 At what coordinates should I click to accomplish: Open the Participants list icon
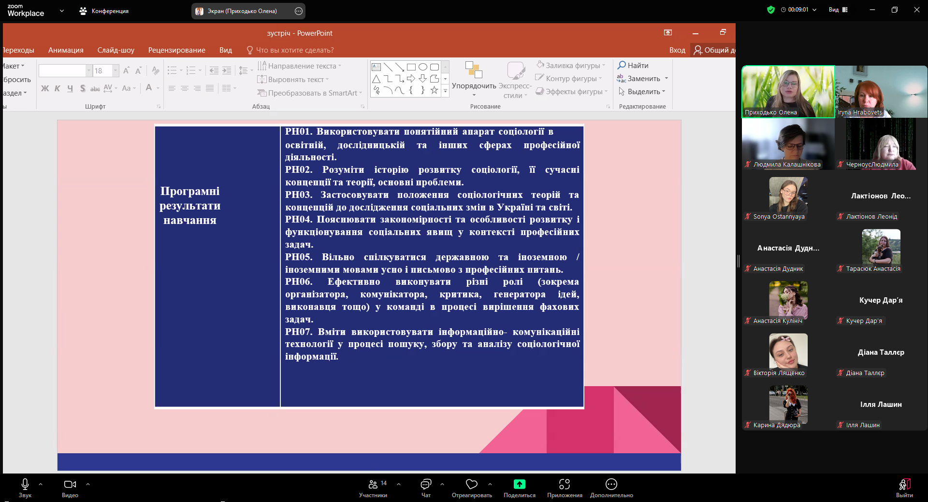click(x=373, y=485)
